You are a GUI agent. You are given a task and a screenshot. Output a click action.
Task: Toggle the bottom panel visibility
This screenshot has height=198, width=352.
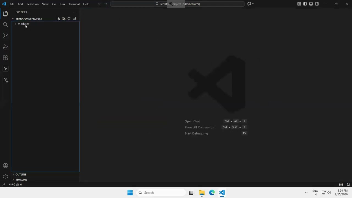311,4
